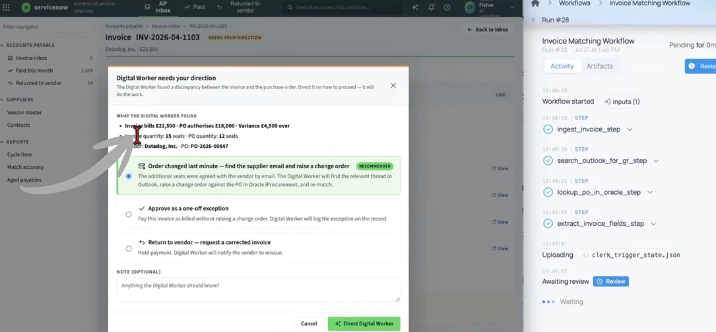The height and width of the screenshot is (332, 716).
Task: Click Review button next to Awaiting review
Action: click(x=611, y=282)
